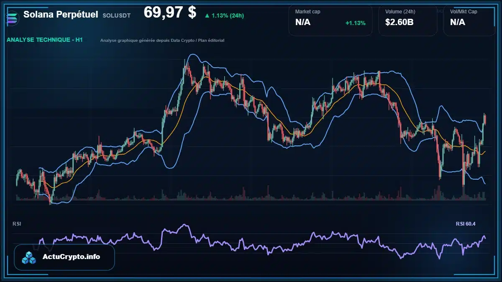
Task: Click the Solana Perpétuel title
Action: (x=61, y=15)
